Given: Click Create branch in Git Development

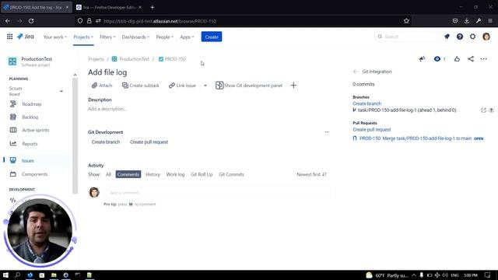Looking at the screenshot, I should coord(106,142).
